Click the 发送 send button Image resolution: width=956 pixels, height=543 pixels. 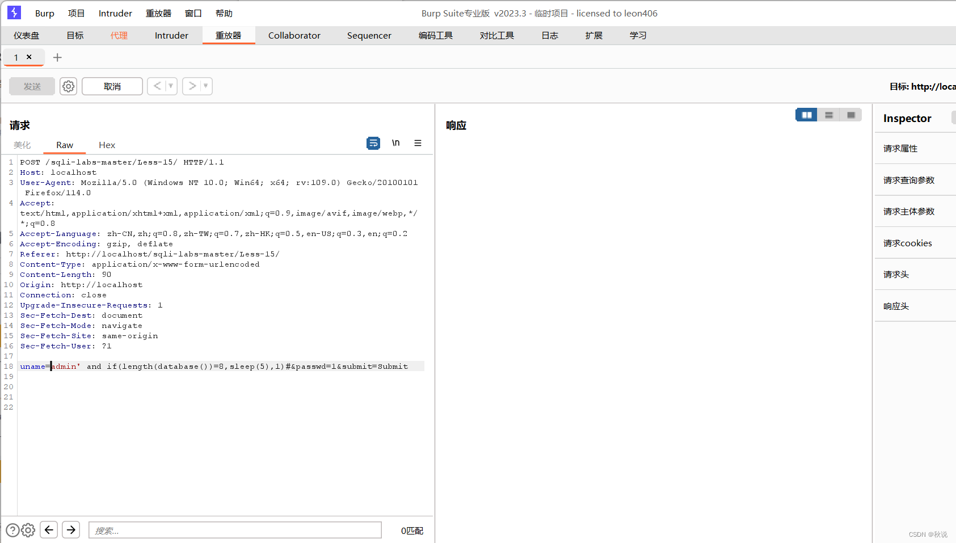click(x=32, y=86)
